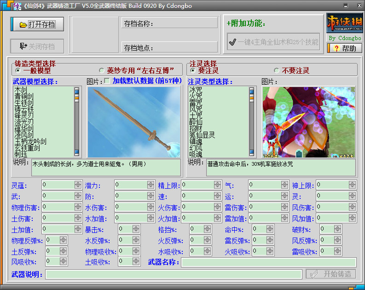Viewport: 365px width, 290px height.
Task: Click the 命中% value field
Action: coord(260,229)
